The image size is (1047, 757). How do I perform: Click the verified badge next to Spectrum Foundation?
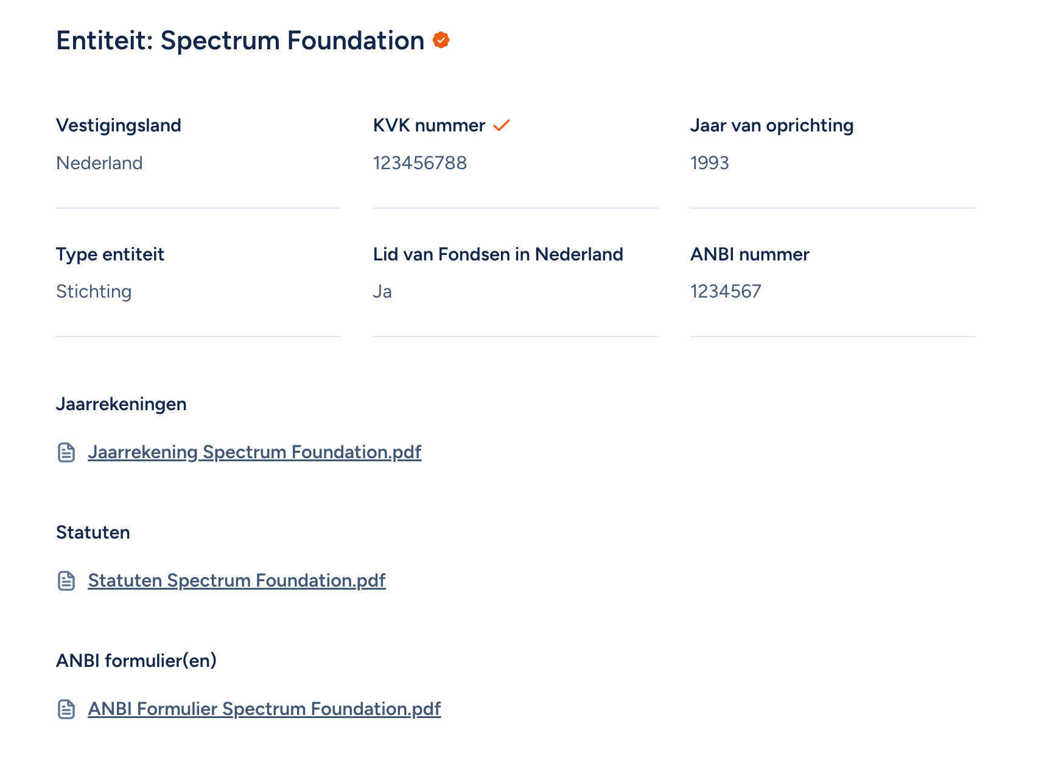click(x=439, y=41)
